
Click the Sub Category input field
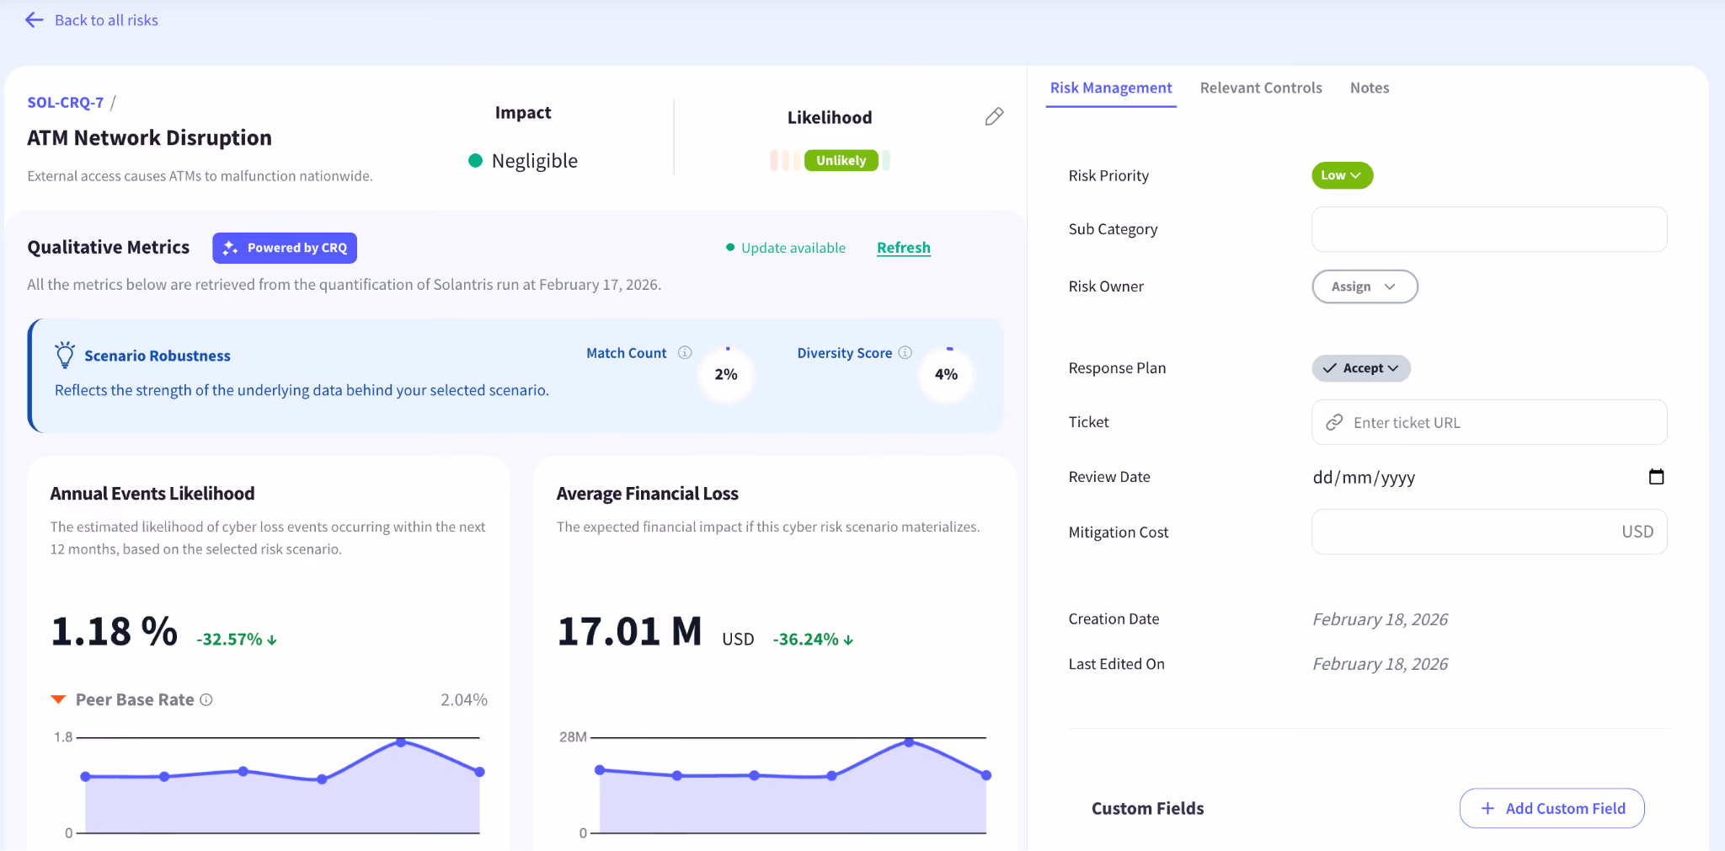(1489, 229)
